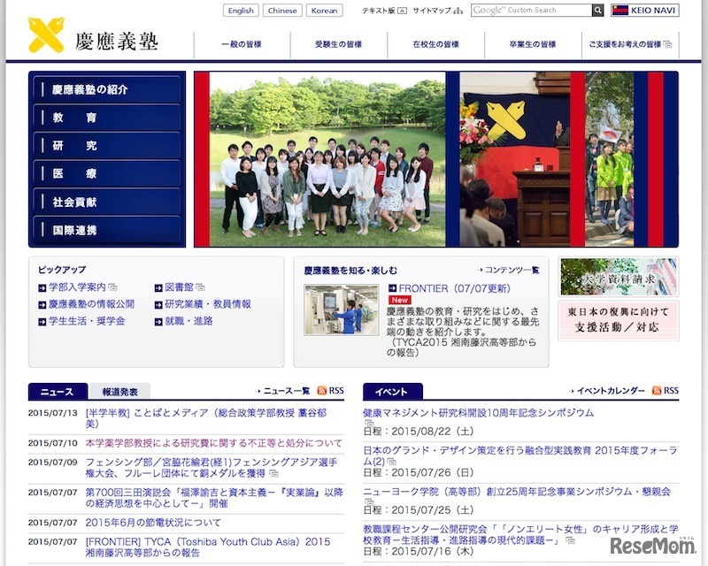Click the テキスト版 text-size icon
708x566 pixels.
coord(401,11)
